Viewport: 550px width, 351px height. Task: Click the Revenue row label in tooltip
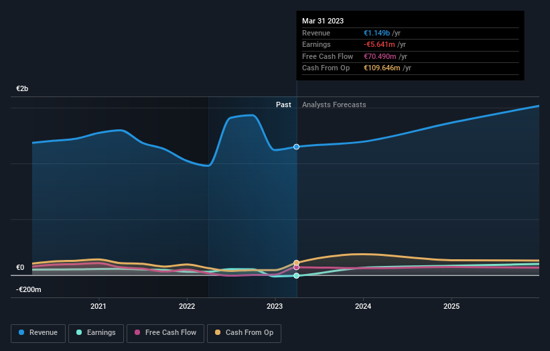316,33
